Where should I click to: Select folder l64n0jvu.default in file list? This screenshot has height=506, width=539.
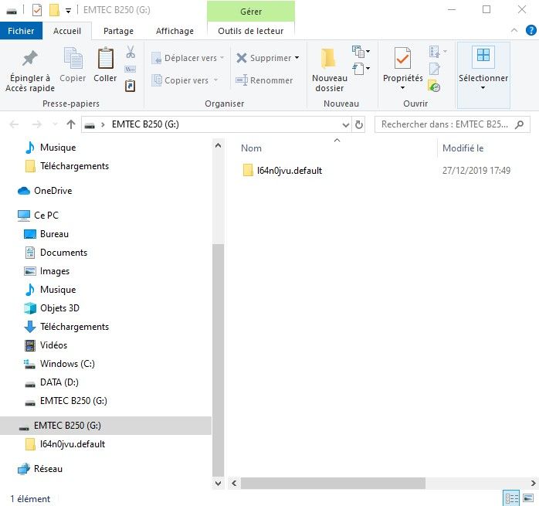[x=282, y=170]
